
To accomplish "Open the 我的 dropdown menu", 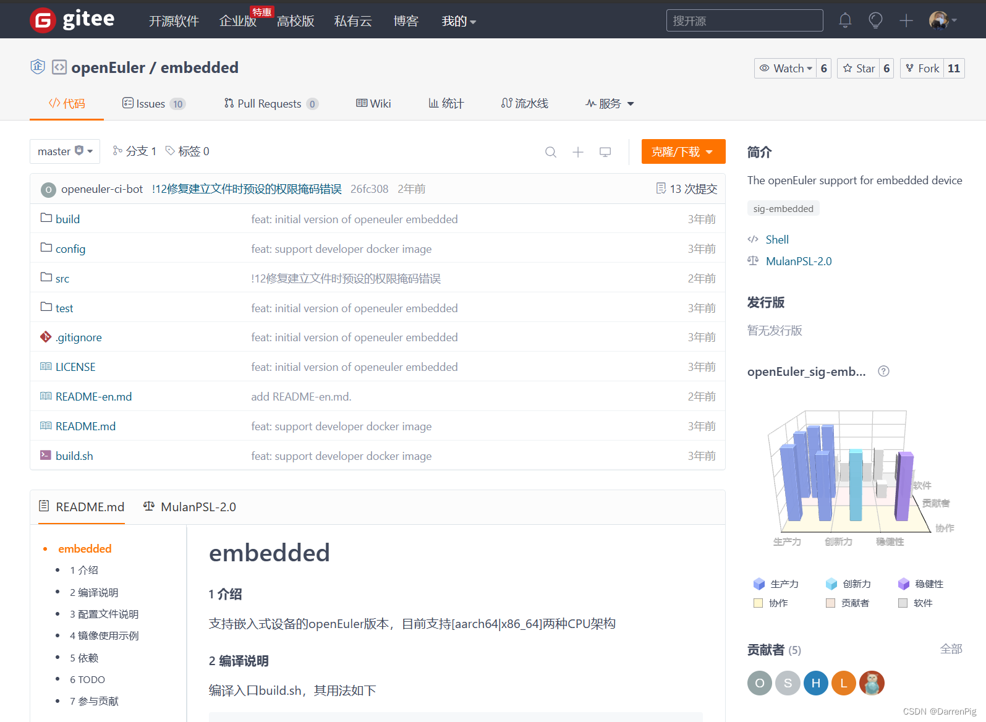I will tap(459, 21).
